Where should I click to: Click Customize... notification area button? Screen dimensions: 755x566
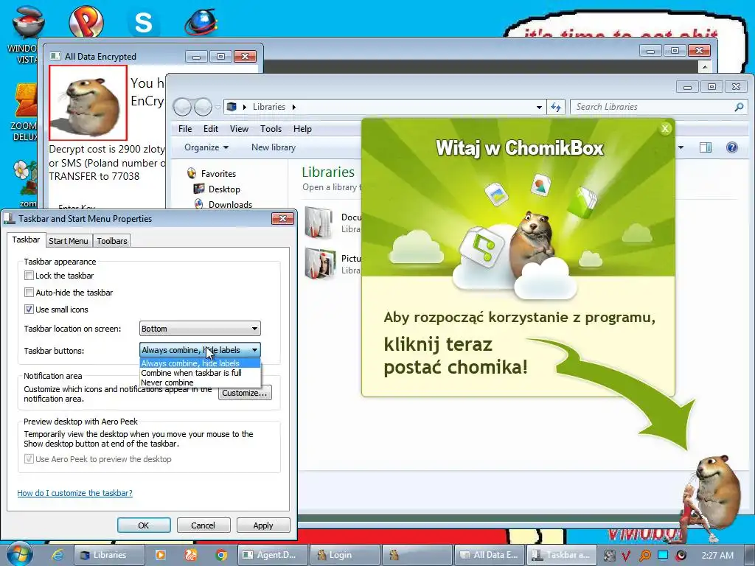(245, 393)
